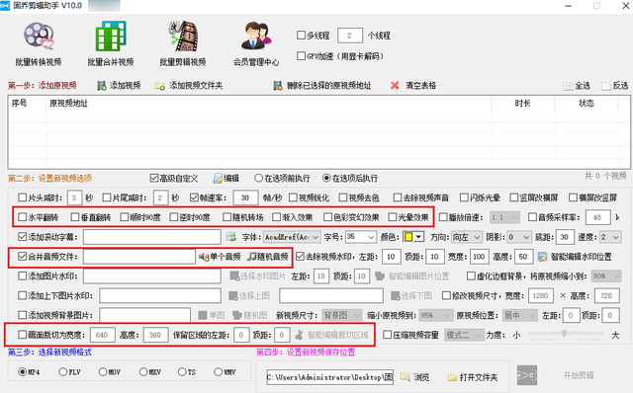Open 批量剪辑视频 tool icon
The width and height of the screenshot is (633, 393).
183,37
